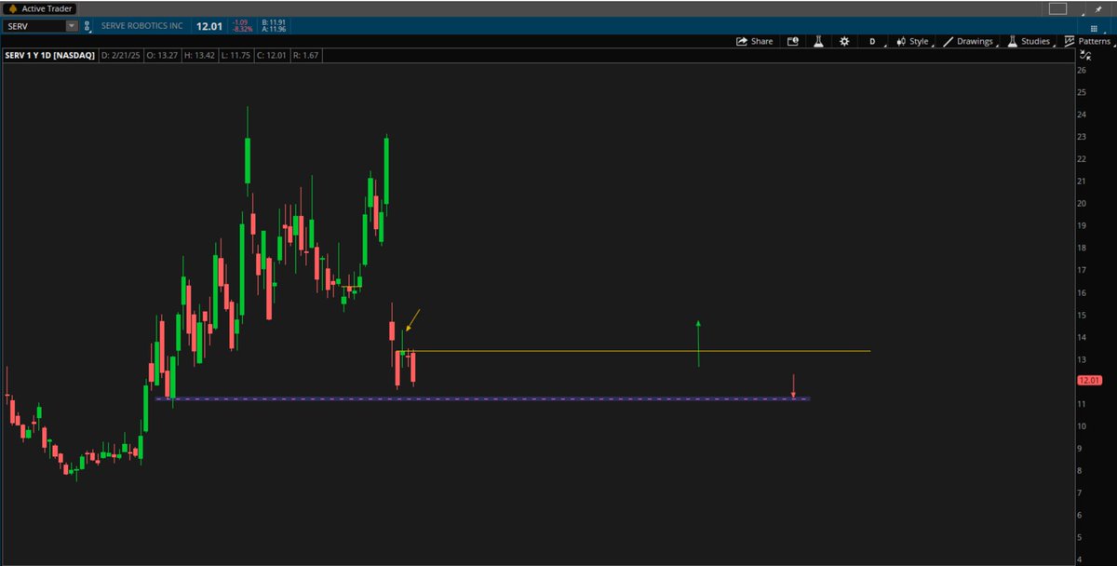Viewport: 1117px width, 566px height.
Task: Click the quick quote card icon
Action: pos(792,41)
